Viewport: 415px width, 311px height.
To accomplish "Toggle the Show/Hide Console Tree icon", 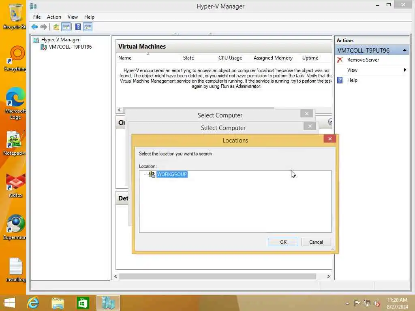I will click(66, 27).
